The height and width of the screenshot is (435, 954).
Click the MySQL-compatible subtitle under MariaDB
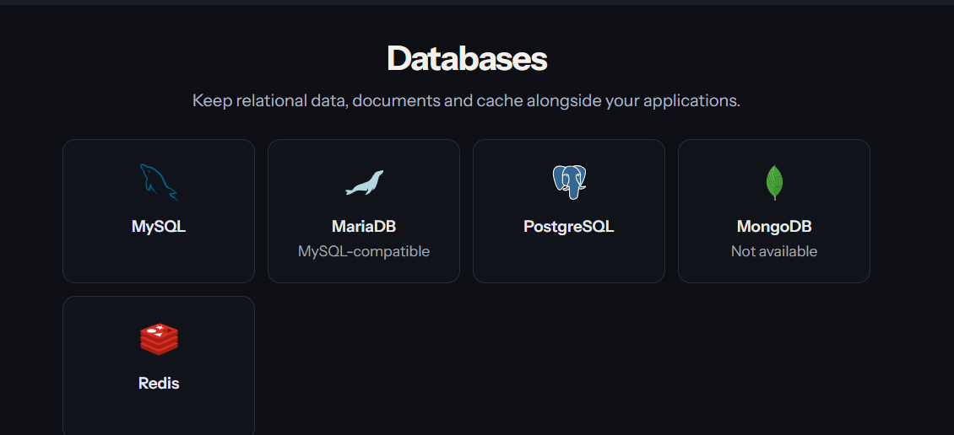tap(364, 251)
